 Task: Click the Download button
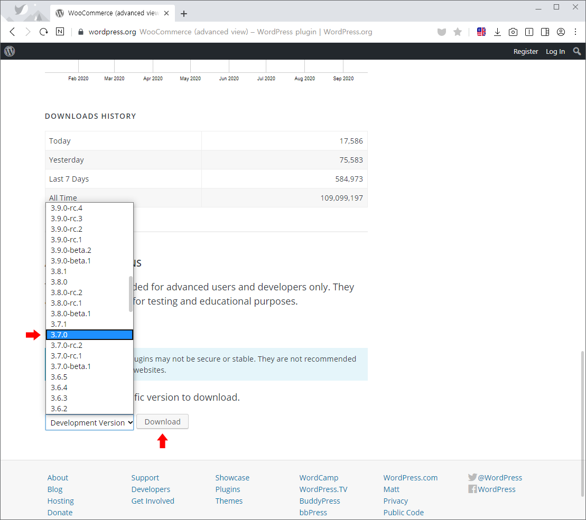pyautogui.click(x=162, y=421)
